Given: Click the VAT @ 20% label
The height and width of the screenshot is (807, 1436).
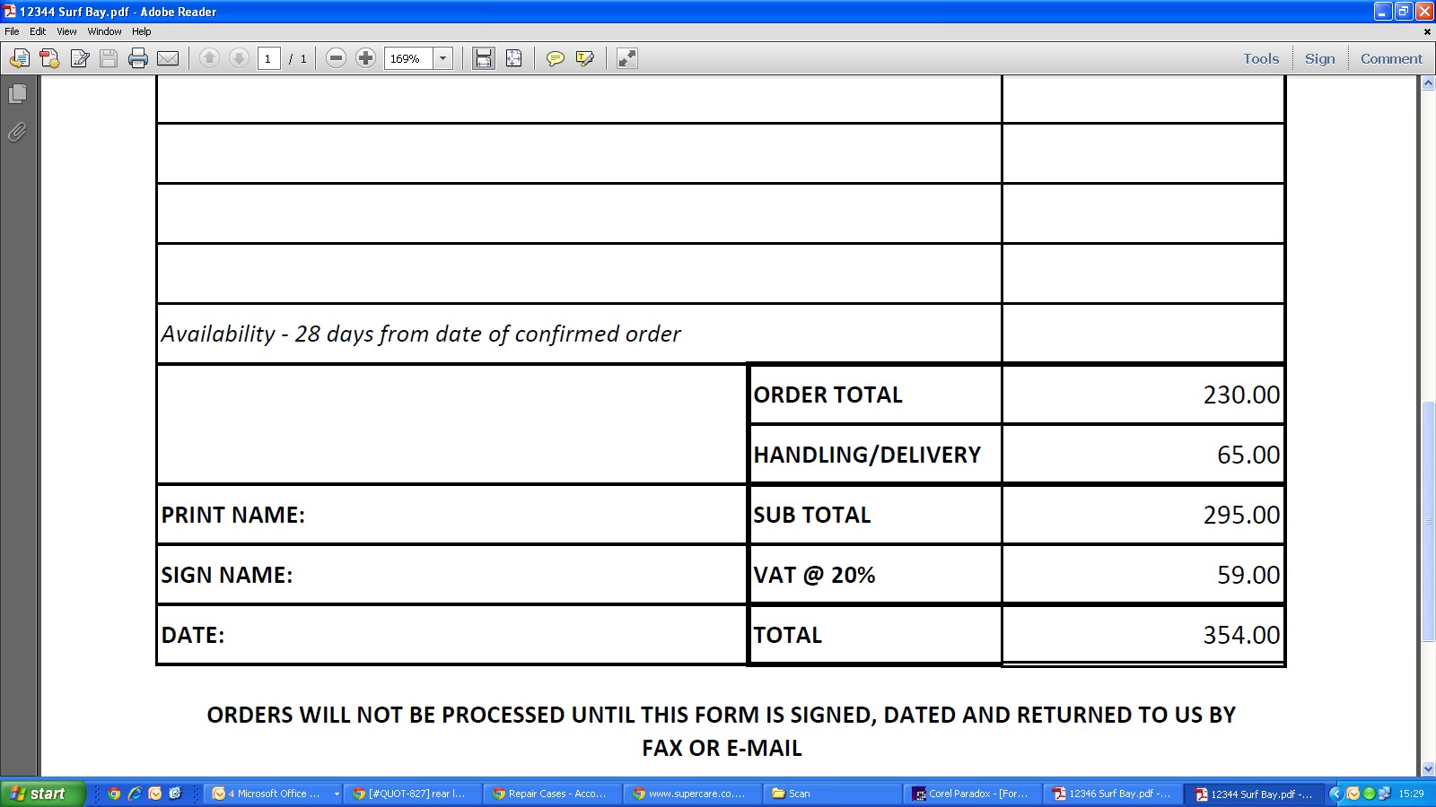Looking at the screenshot, I should click(x=814, y=575).
